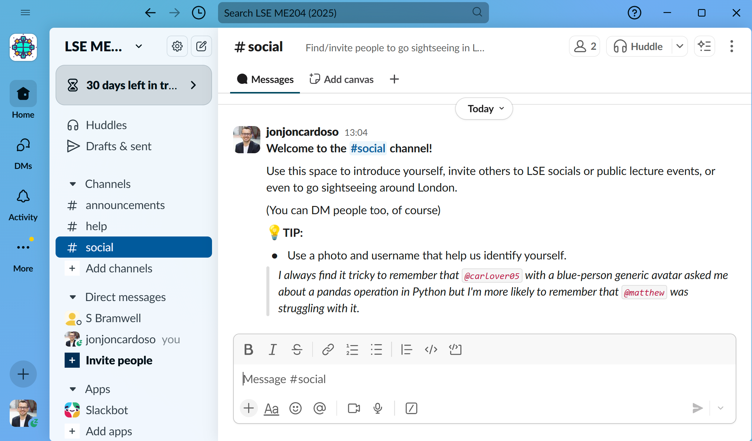Open the Huddle options dropdown arrow

[x=680, y=46]
